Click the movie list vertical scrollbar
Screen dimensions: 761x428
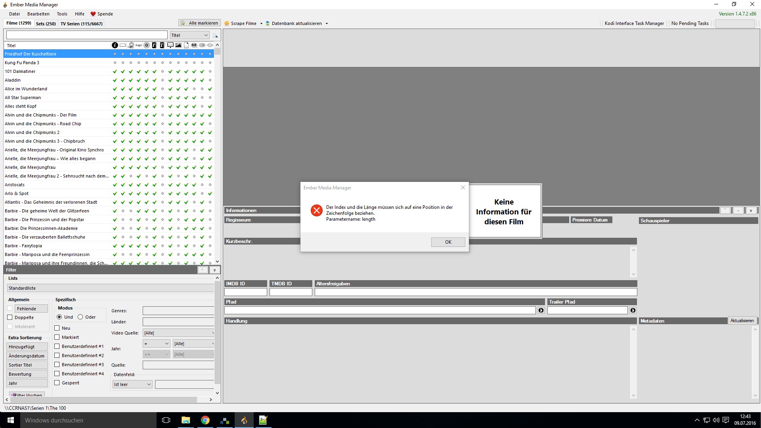click(217, 153)
